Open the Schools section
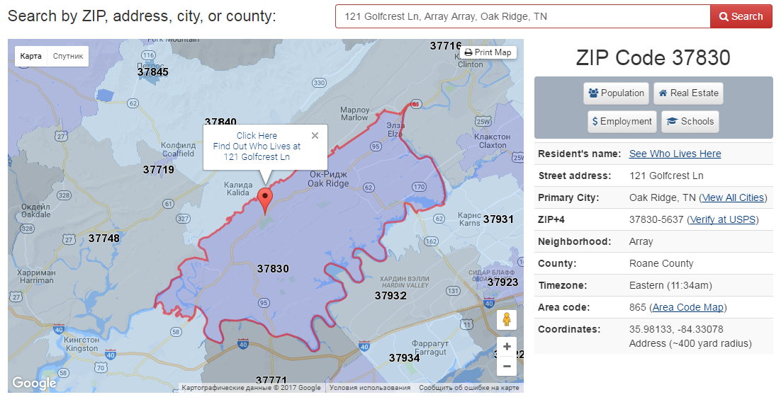The image size is (781, 402). pos(690,122)
